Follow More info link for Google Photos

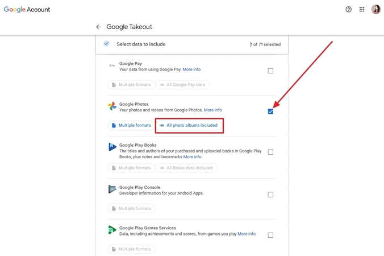(212, 110)
